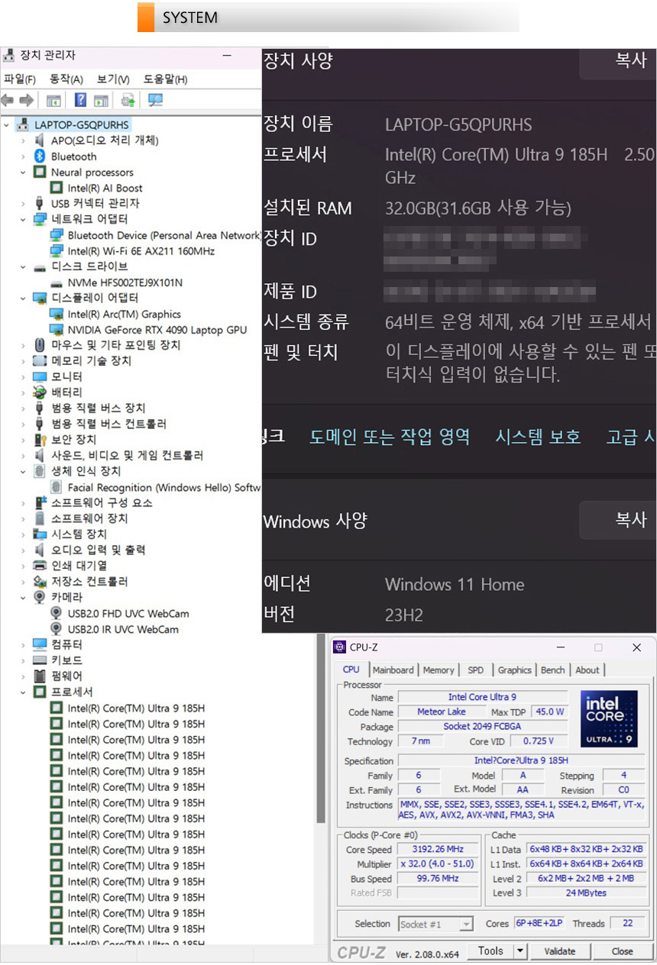Click the back arrow in Device Manager toolbar
Image resolution: width=657 pixels, height=965 pixels.
[x=8, y=100]
